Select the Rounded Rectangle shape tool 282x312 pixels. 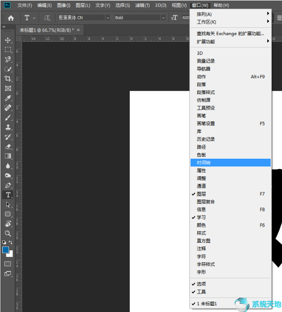8,214
